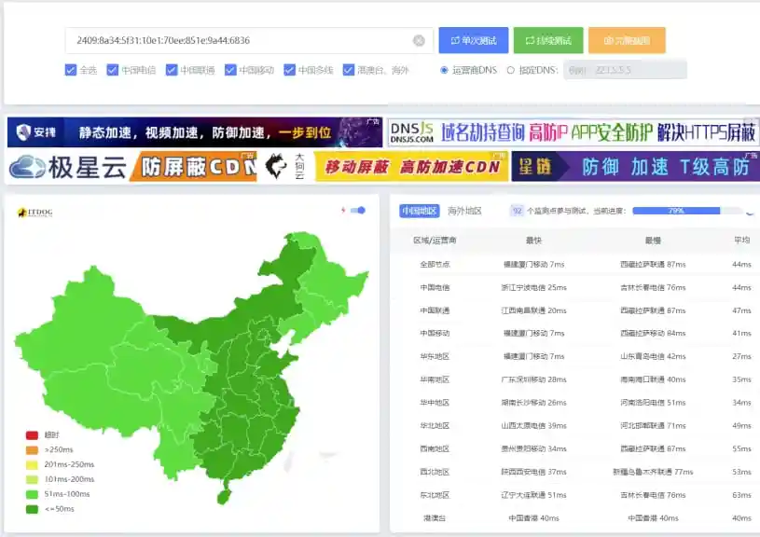Click the red 超时 color swatch in map legend
This screenshot has height=537, width=760.
pos(31,434)
